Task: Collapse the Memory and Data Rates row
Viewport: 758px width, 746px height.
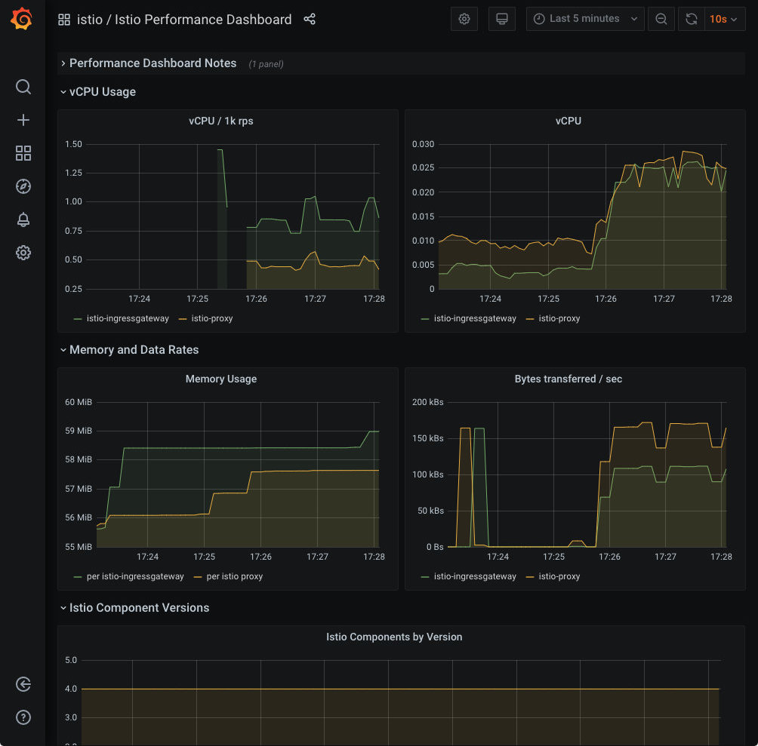Action: click(x=134, y=350)
